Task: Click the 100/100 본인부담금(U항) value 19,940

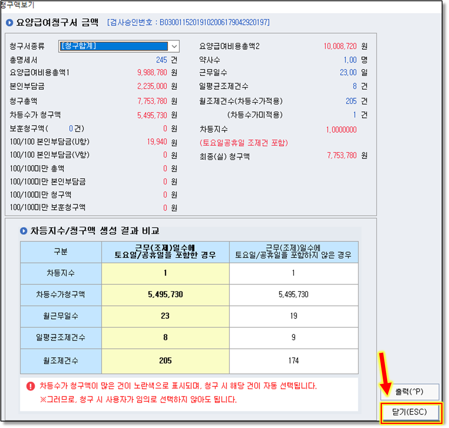Action: pyautogui.click(x=157, y=142)
